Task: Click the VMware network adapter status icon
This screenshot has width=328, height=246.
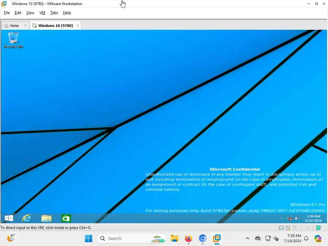Action: pyautogui.click(x=295, y=228)
